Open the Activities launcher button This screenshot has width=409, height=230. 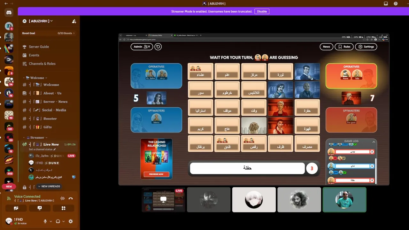point(63,208)
